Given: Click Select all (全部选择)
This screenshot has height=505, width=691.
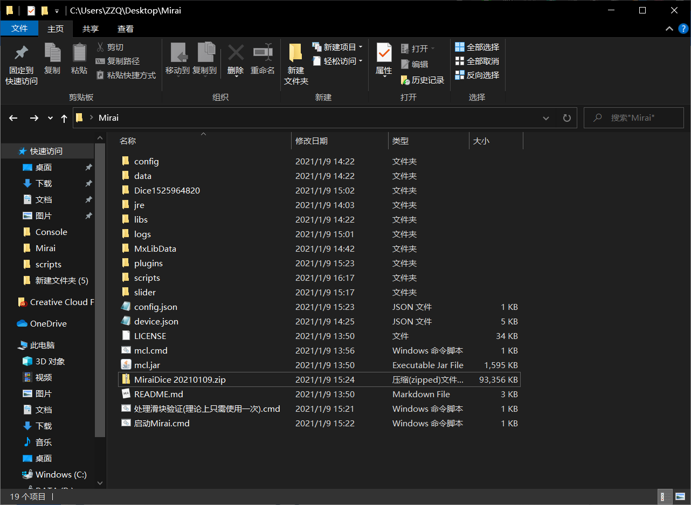Looking at the screenshot, I should coord(478,47).
